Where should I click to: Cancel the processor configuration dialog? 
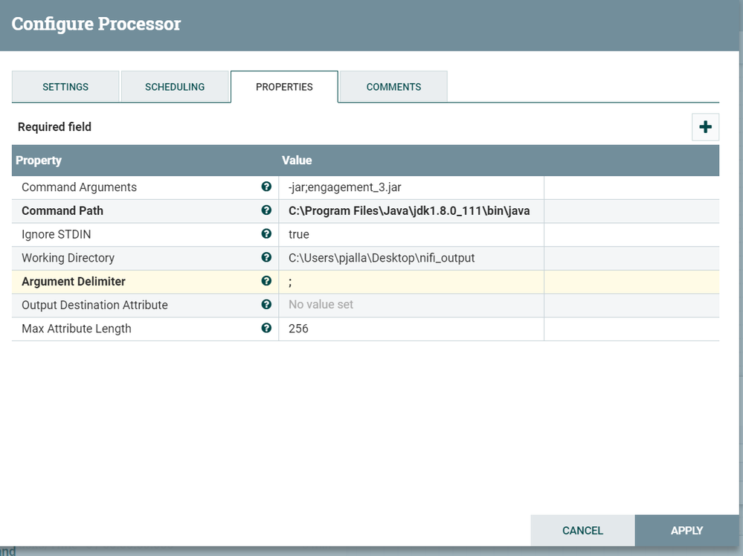pyautogui.click(x=582, y=531)
